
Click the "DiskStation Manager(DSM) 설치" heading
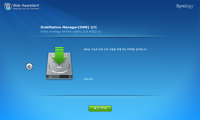click(x=68, y=27)
